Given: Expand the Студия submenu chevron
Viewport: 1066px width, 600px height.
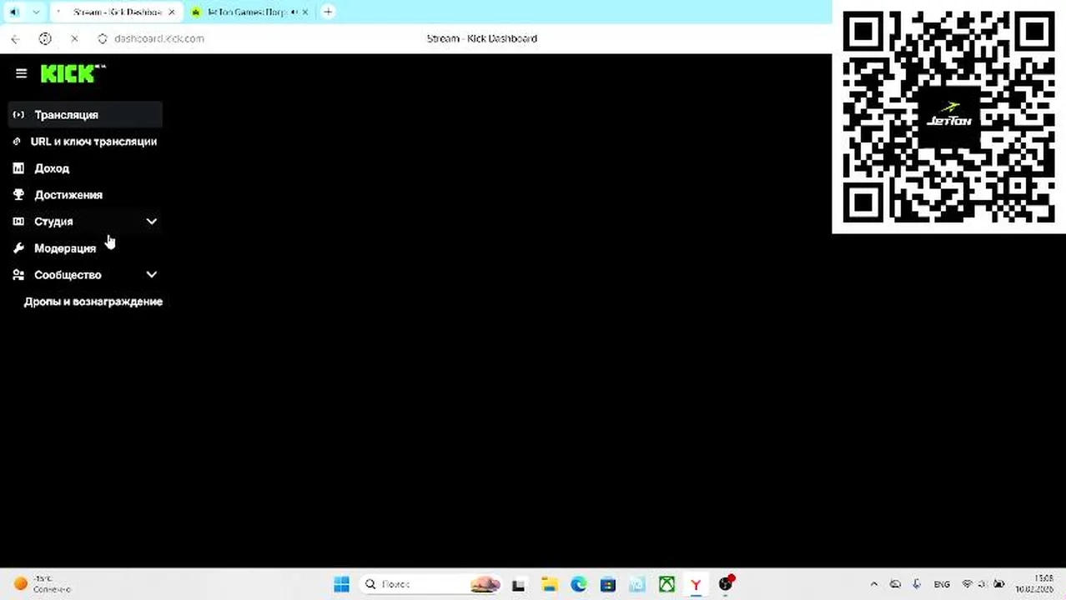Looking at the screenshot, I should pos(152,222).
